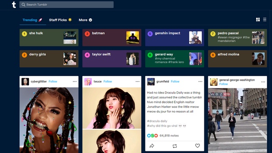Open the Staff Picks tab
The height and width of the screenshot is (153, 272).
coord(60,20)
